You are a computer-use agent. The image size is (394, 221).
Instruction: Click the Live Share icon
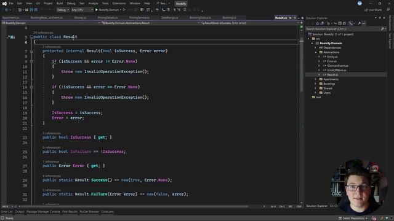(x=366, y=10)
